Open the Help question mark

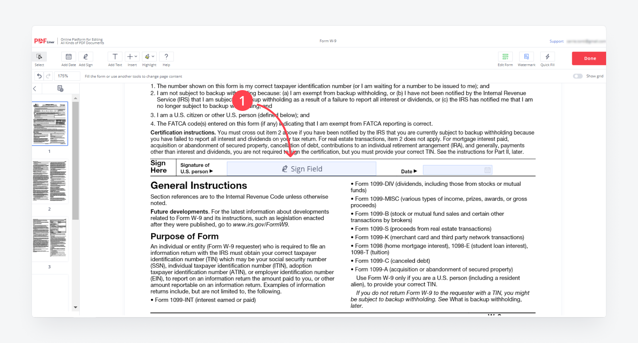click(x=166, y=57)
